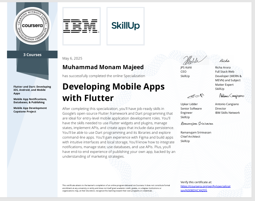
Task: Select course 'Flutter and Dart: Developing iOS, Android, and Mobile Apps'
Action: [x=32, y=90]
